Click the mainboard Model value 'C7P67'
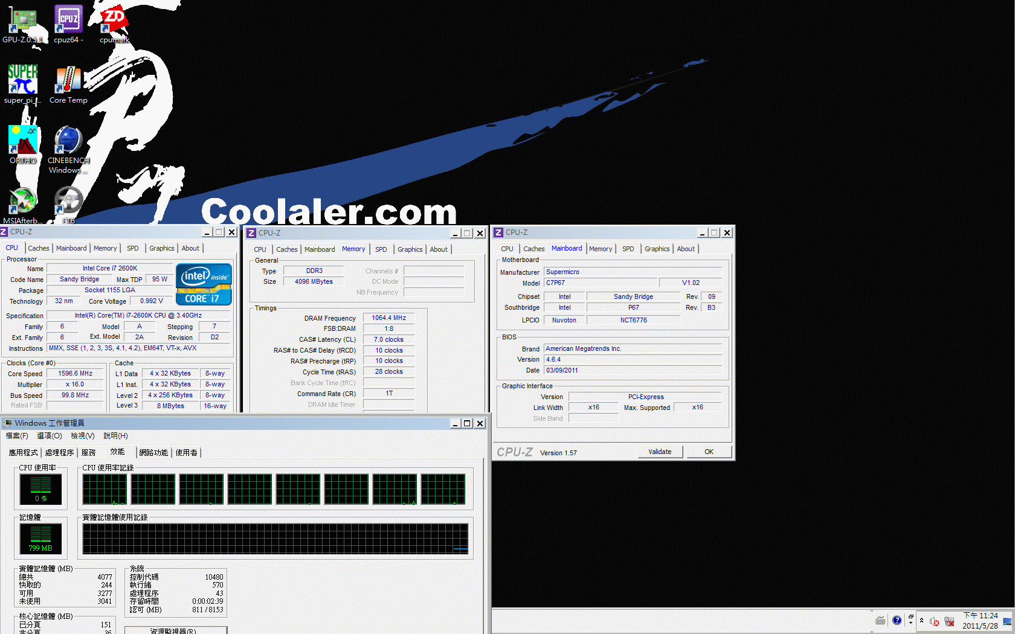 coord(601,283)
